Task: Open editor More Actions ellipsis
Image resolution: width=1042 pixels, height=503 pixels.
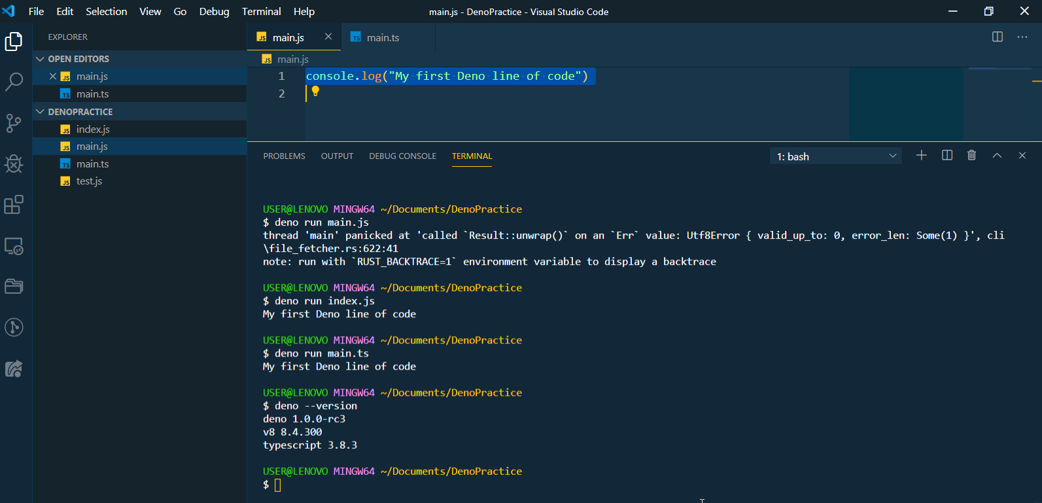Action: [1022, 37]
